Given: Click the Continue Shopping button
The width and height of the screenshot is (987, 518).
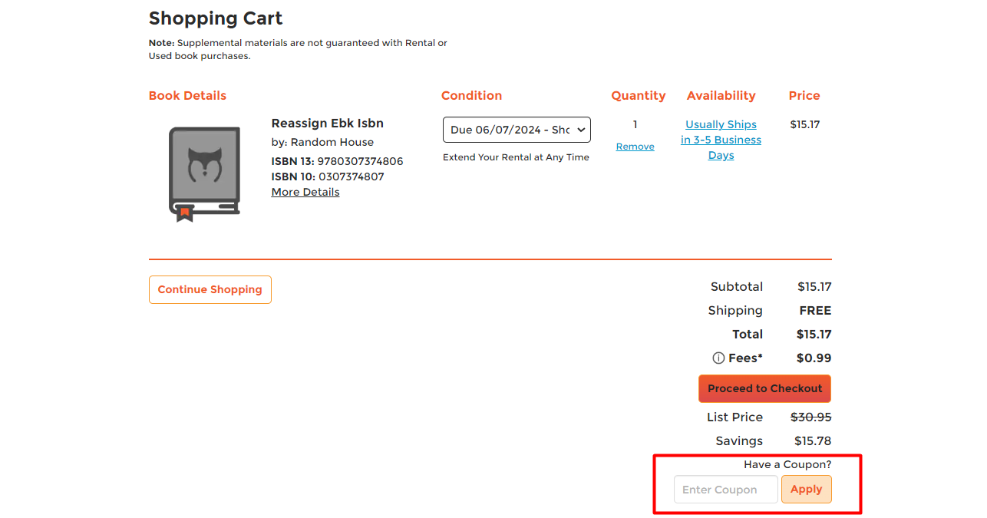Looking at the screenshot, I should (210, 289).
